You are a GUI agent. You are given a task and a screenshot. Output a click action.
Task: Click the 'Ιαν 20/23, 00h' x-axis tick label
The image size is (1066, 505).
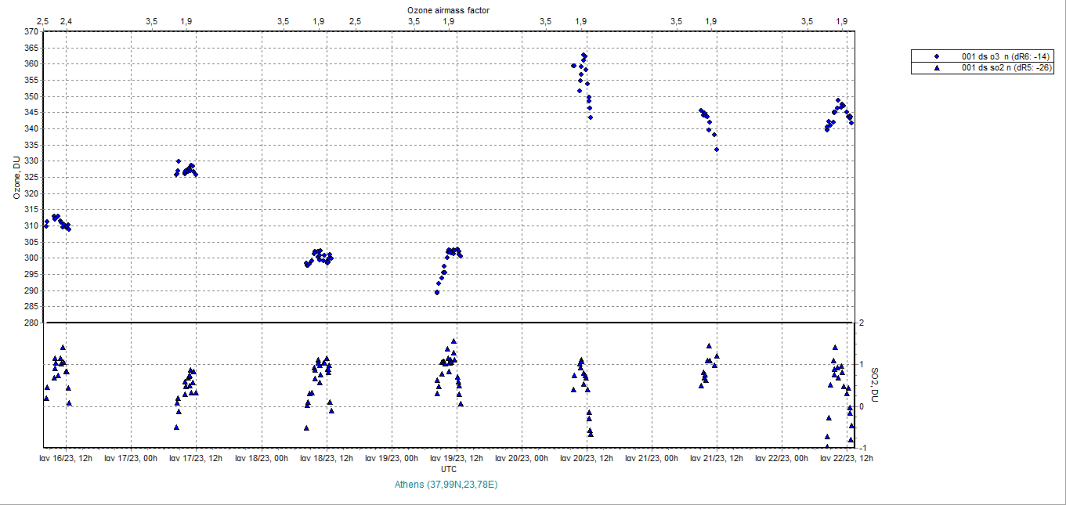click(x=522, y=459)
